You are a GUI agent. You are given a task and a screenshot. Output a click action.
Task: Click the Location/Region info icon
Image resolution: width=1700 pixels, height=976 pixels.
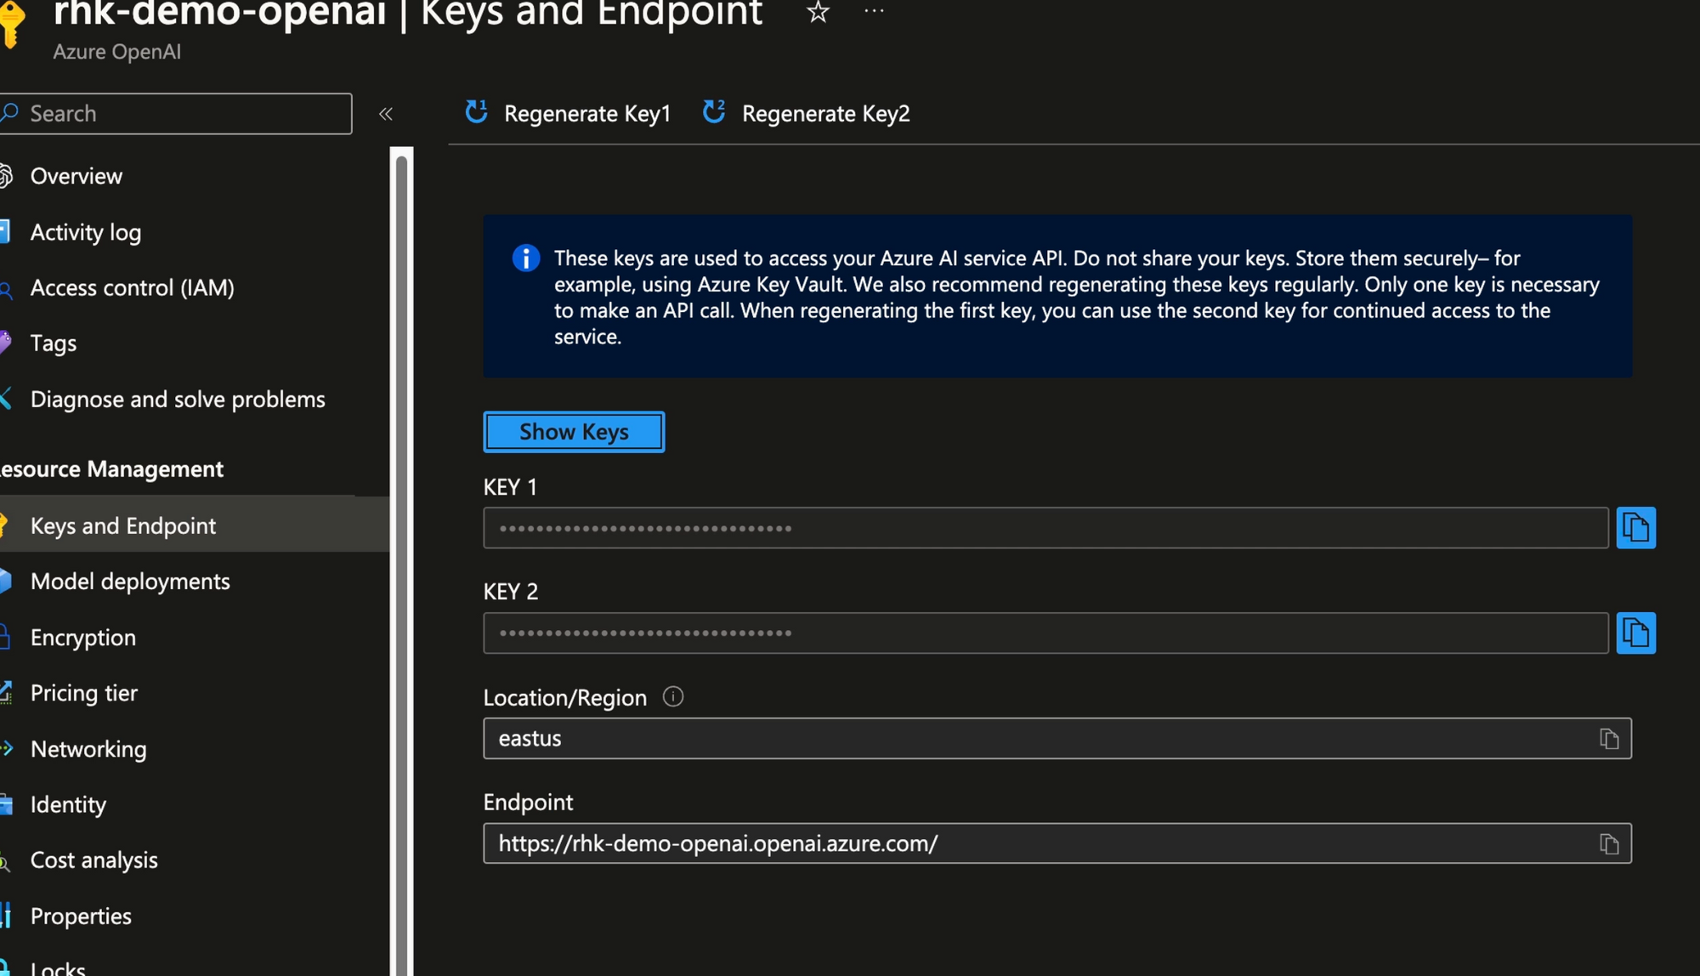pyautogui.click(x=672, y=697)
